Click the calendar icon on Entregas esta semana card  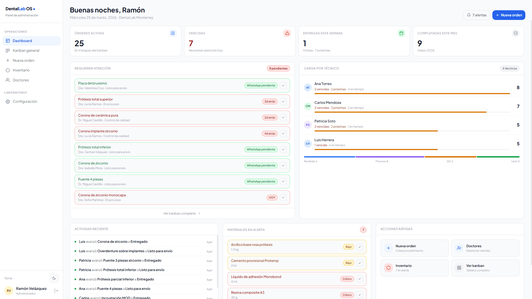coord(401,33)
